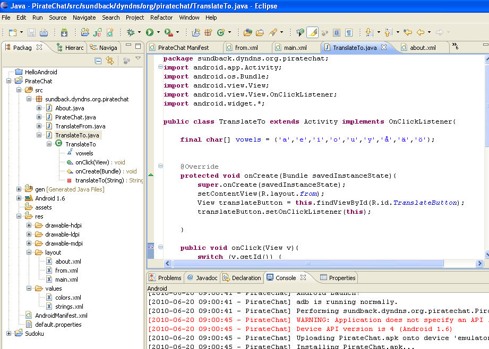489x349 pixels.
Task: Open the Debug configurations dropdown arrow
Action: [139, 32]
